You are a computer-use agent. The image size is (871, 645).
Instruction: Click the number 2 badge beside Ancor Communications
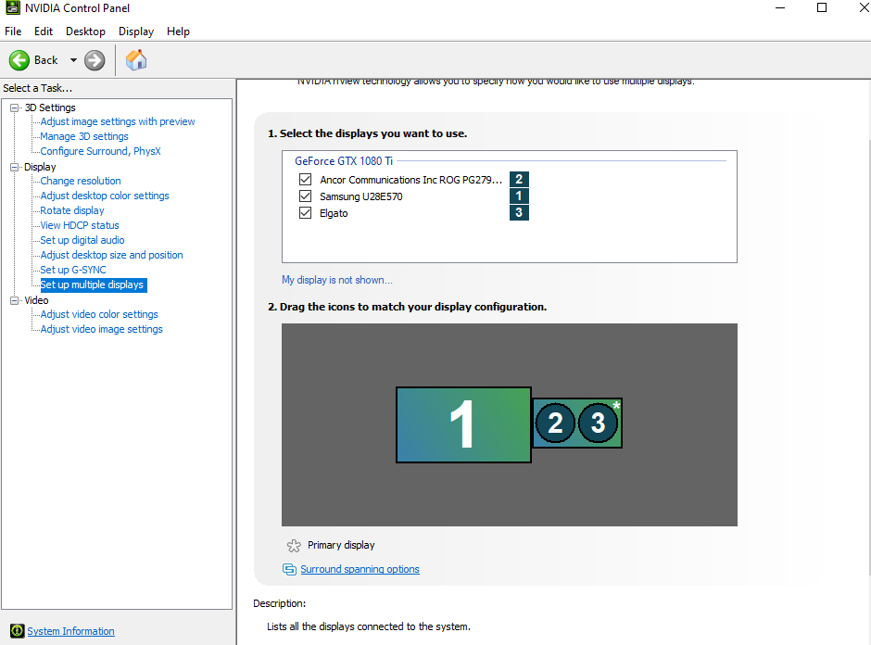(x=519, y=179)
